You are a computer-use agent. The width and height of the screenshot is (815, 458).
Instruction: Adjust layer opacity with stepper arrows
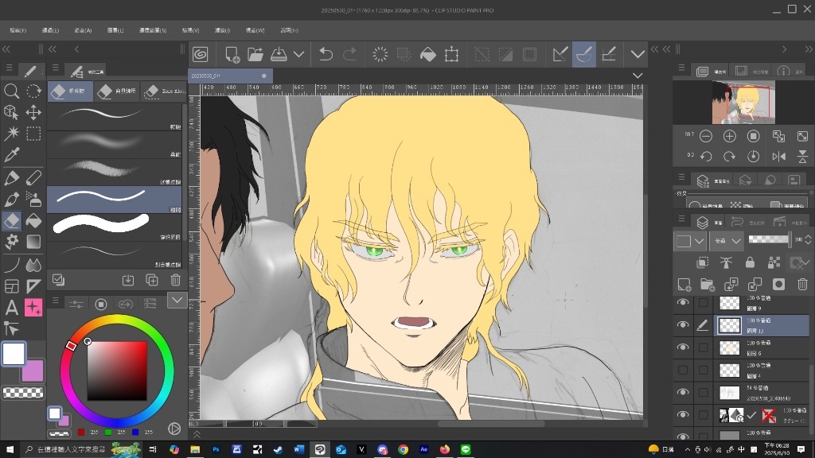coord(808,239)
